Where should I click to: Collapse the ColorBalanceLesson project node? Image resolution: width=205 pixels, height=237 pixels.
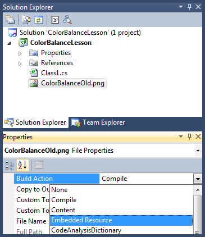(x=9, y=43)
